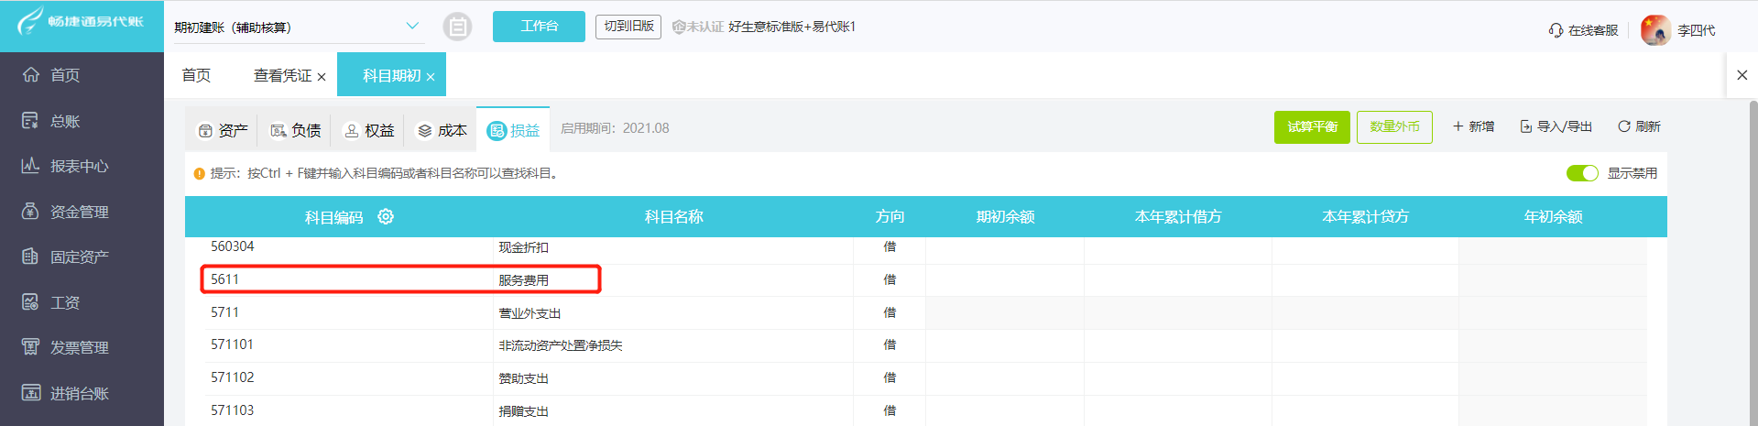Screen dimensions: 1758x426
Task: Click the 科目名称 column header
Action: (x=673, y=217)
